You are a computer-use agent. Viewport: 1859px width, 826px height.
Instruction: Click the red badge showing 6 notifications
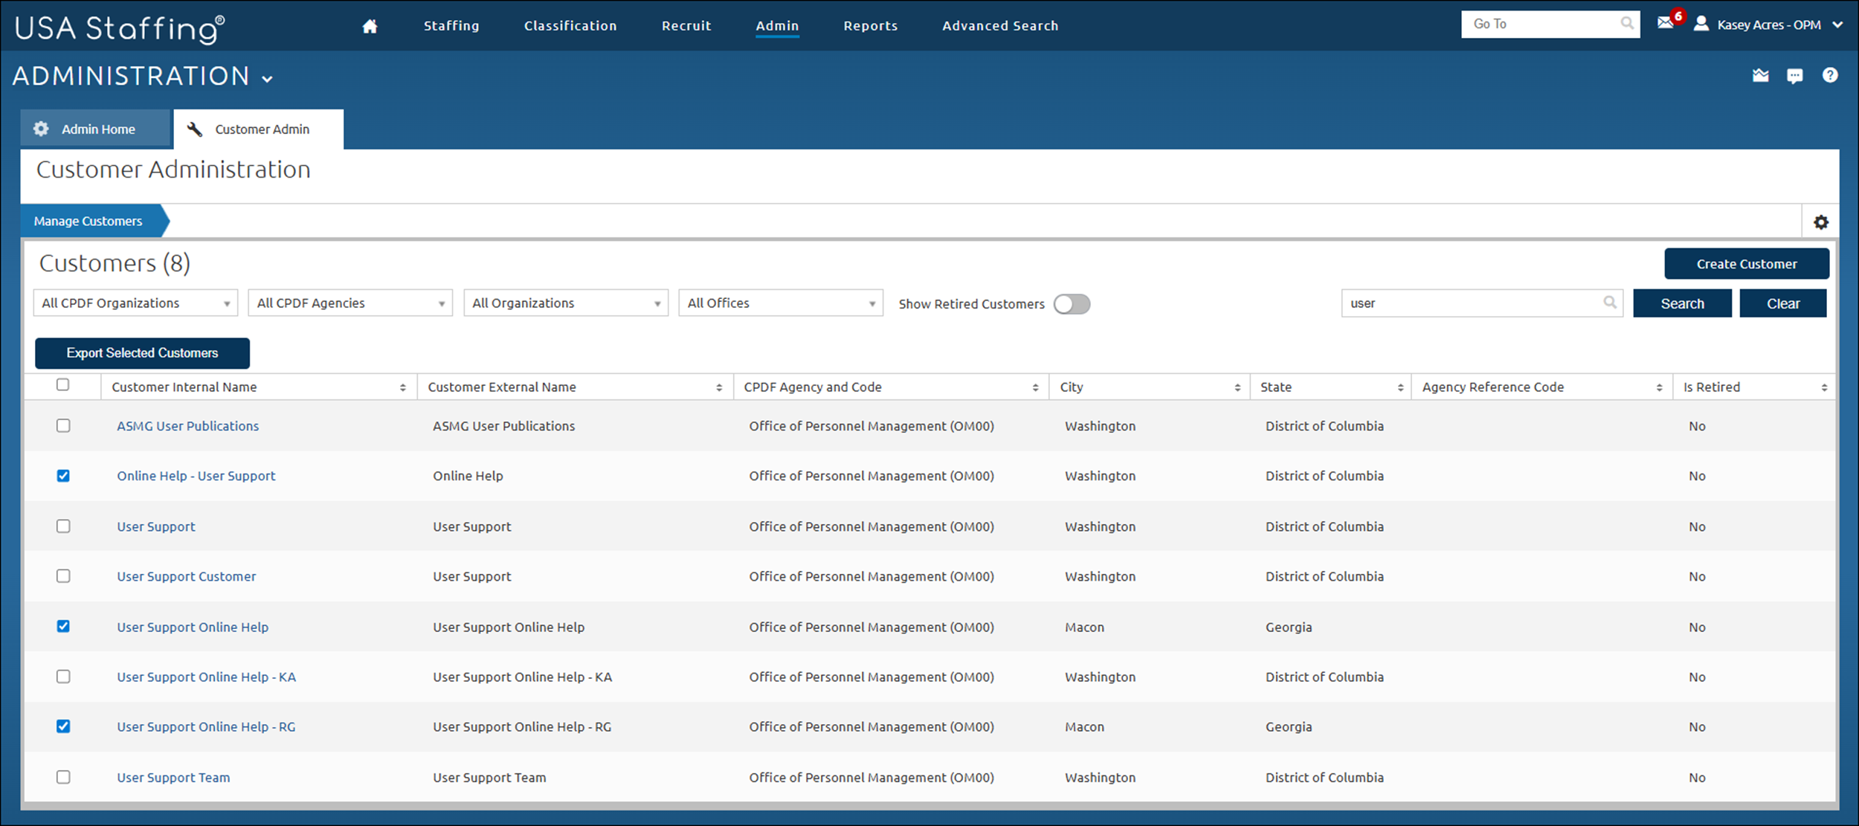[1678, 16]
